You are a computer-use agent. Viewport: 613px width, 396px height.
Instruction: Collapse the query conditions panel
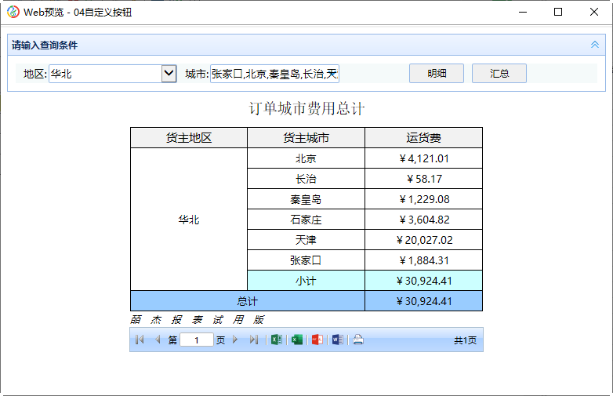pyautogui.click(x=594, y=45)
